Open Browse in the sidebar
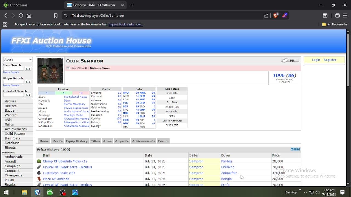351x197 pixels. click(10, 101)
